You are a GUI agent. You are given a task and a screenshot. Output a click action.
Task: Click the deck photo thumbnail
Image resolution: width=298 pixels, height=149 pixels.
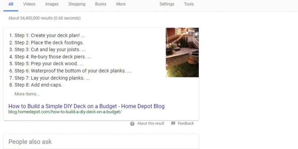click(x=182, y=53)
